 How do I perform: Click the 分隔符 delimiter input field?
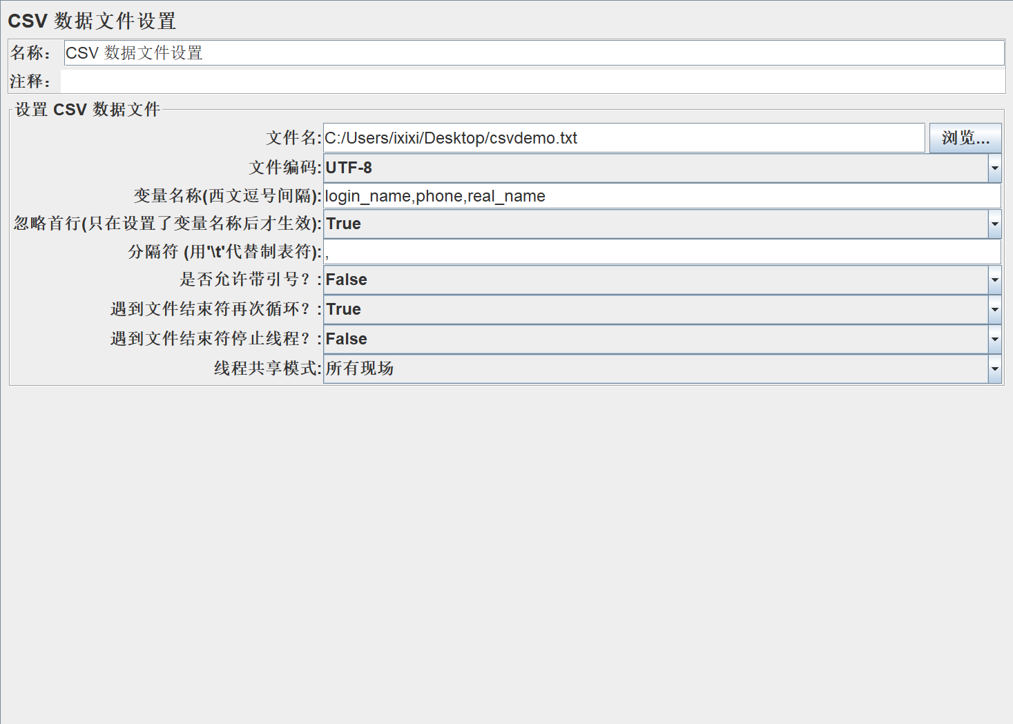pos(662,252)
